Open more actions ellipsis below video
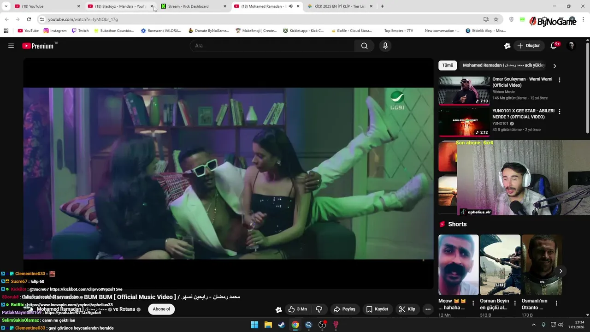 click(428, 309)
